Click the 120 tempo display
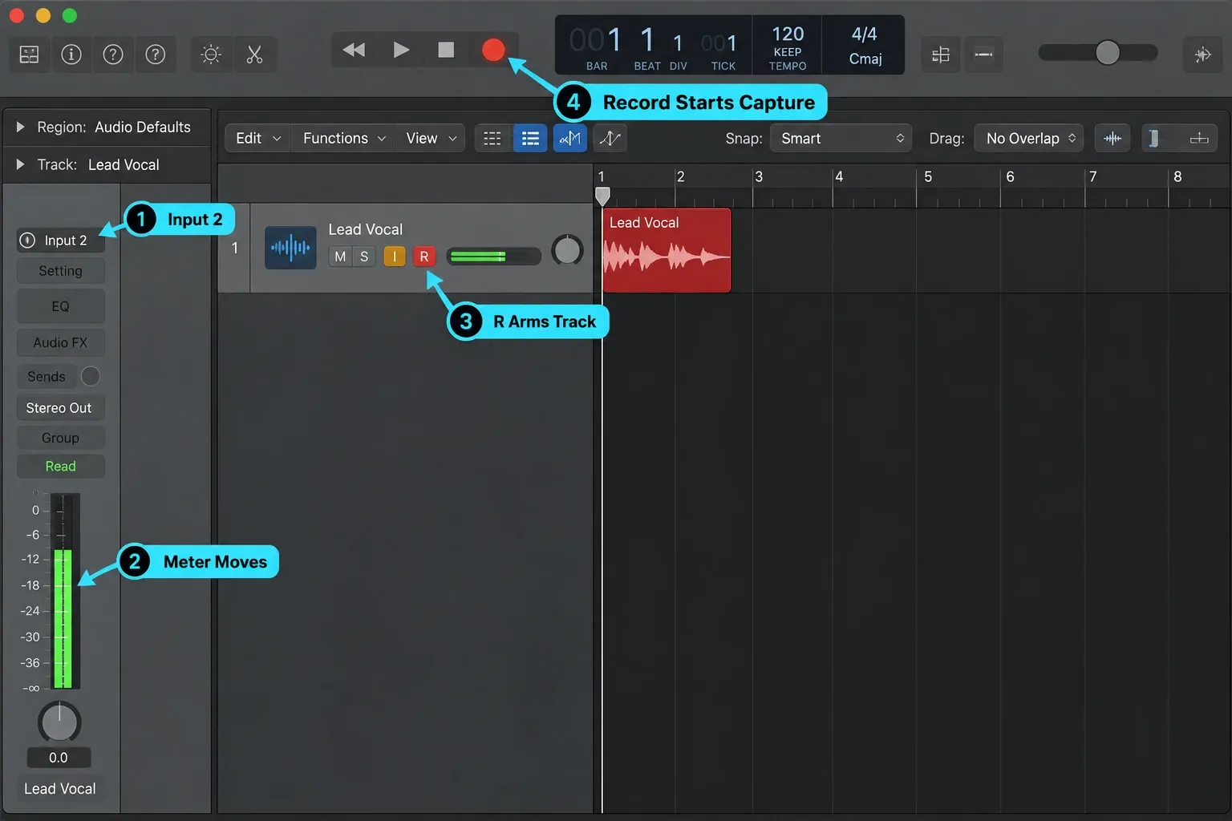1232x821 pixels. [x=788, y=34]
